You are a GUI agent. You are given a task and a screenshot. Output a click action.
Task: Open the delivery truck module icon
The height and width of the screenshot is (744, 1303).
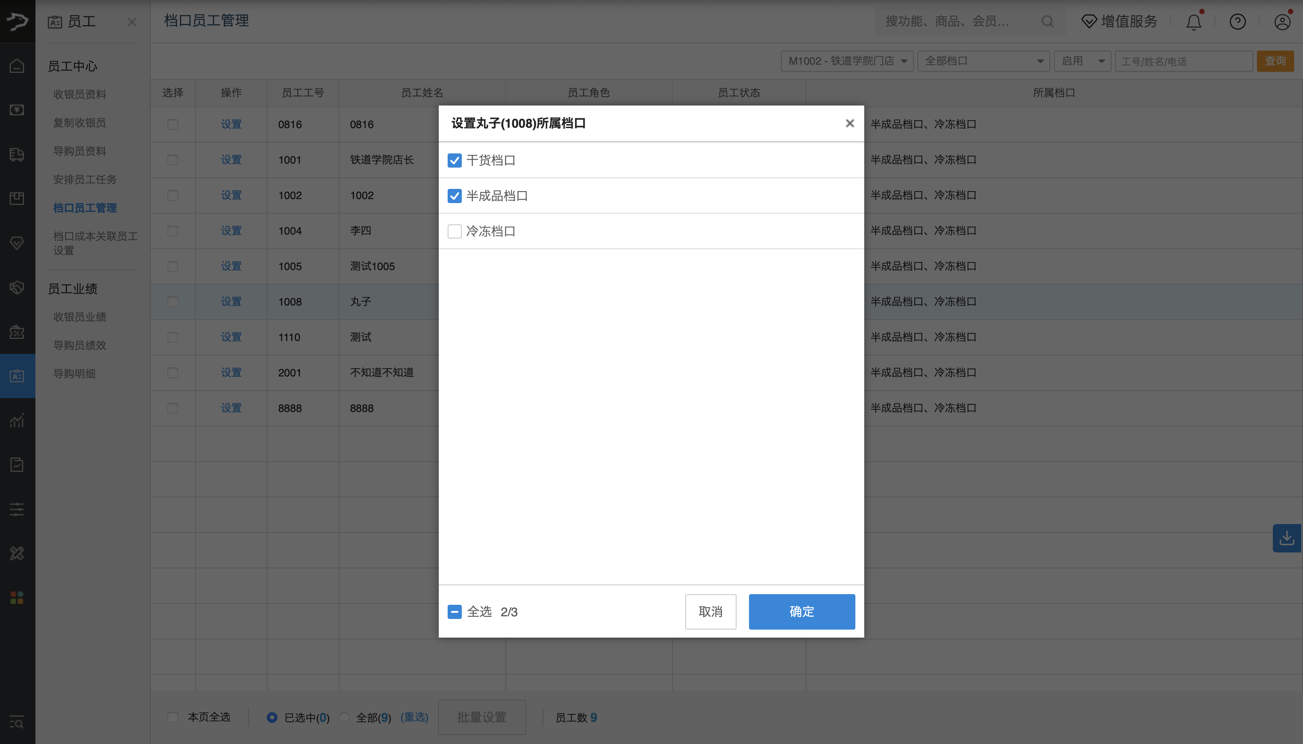point(17,154)
